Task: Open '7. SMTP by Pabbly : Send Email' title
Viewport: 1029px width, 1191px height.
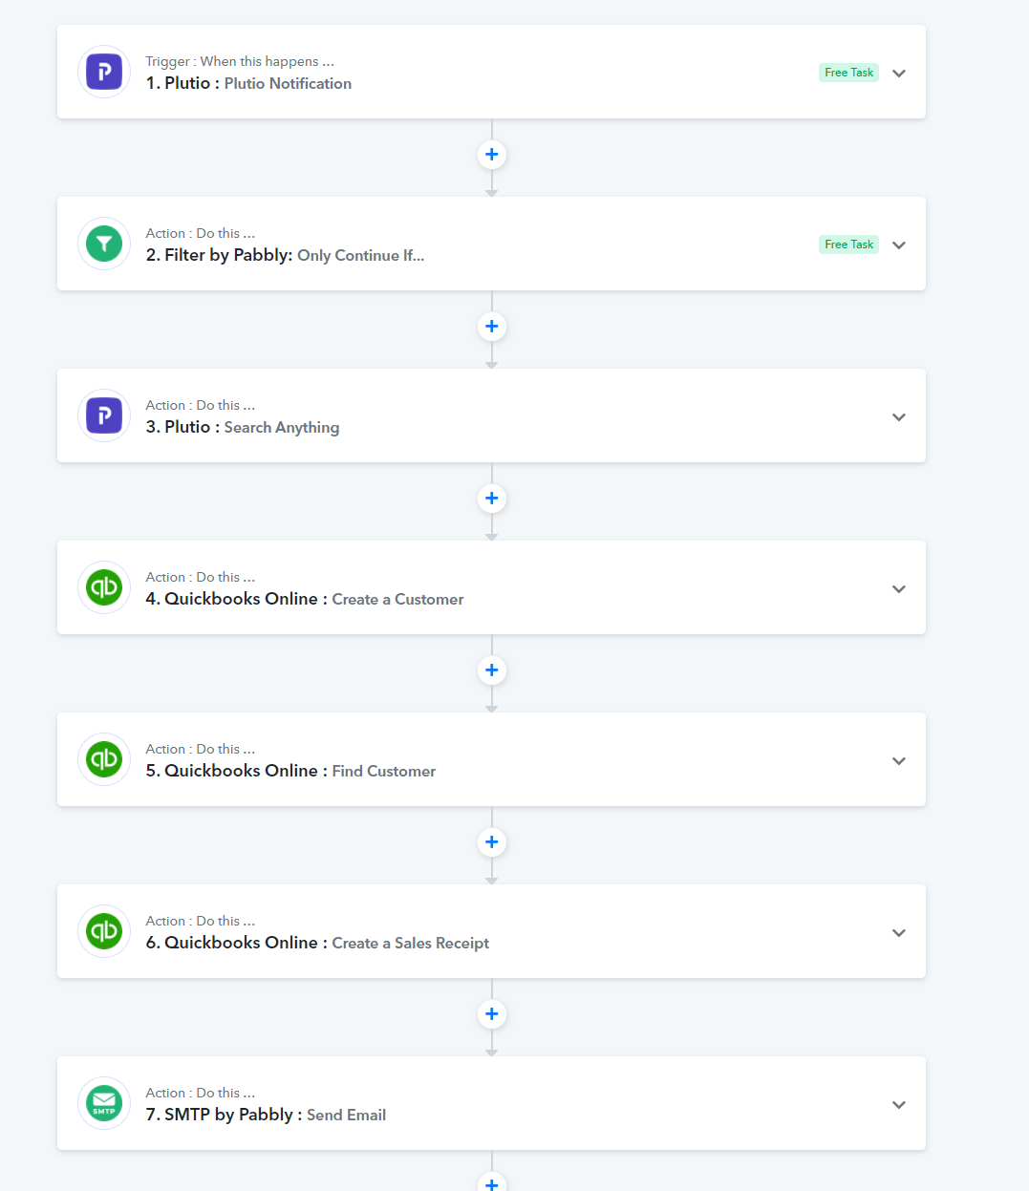Action: pos(266,1115)
